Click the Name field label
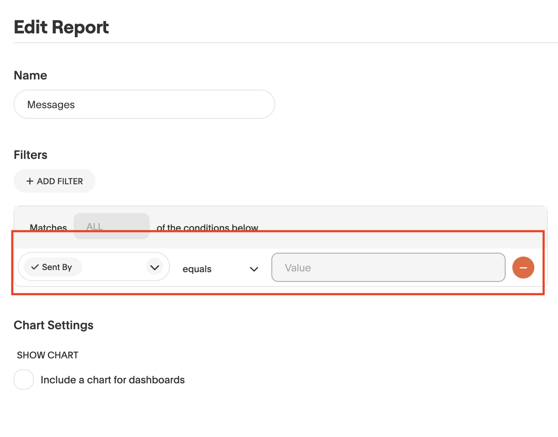Image resolution: width=558 pixels, height=437 pixels. [30, 76]
